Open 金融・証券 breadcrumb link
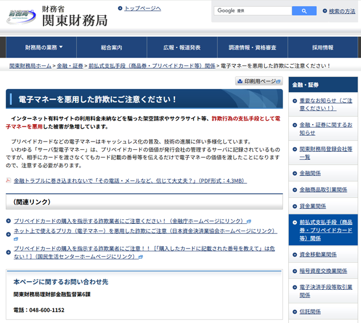The width and height of the screenshot is (361, 323). pyautogui.click(x=69, y=66)
